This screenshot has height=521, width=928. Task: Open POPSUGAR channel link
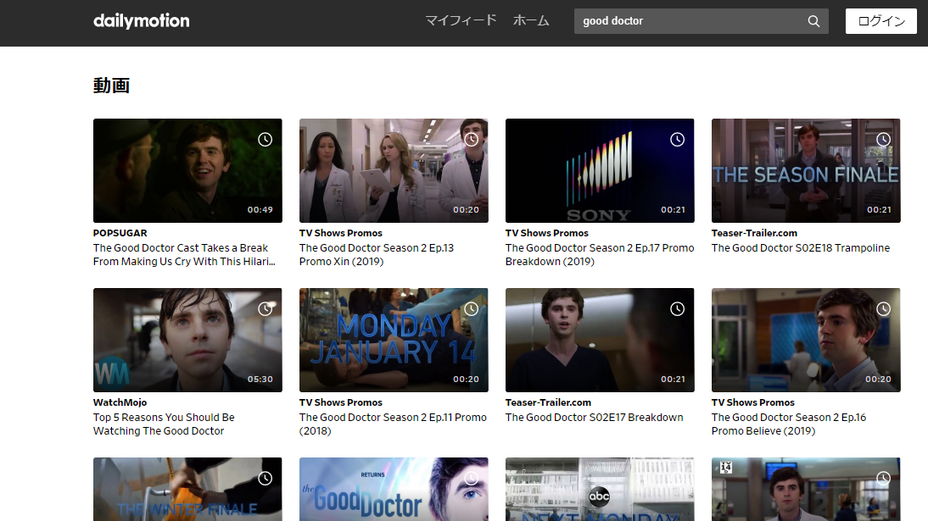[120, 233]
